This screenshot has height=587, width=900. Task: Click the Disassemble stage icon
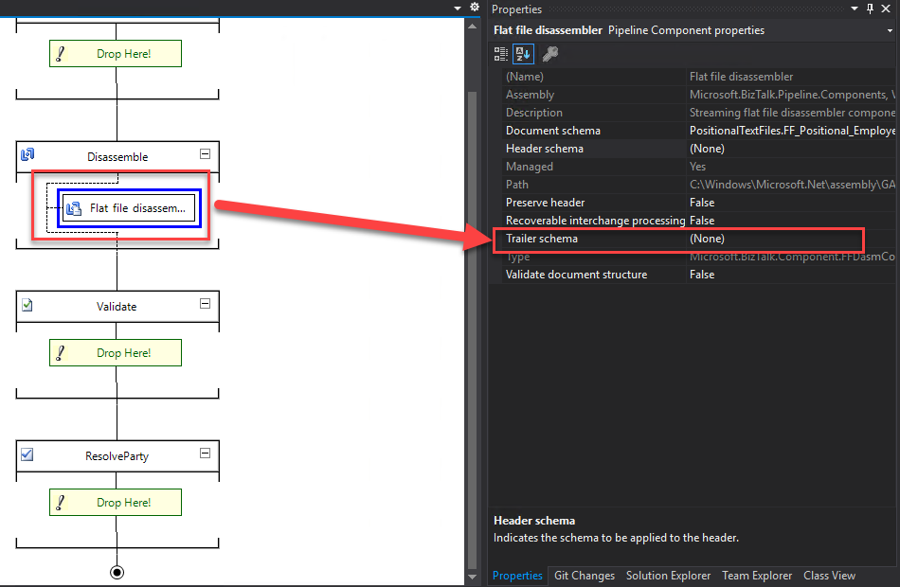pos(27,155)
